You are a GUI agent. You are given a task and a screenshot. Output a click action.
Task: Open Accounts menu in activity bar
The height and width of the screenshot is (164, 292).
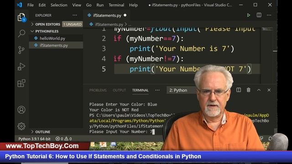click(21, 110)
